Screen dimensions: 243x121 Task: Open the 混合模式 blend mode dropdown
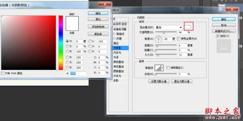tap(169, 28)
